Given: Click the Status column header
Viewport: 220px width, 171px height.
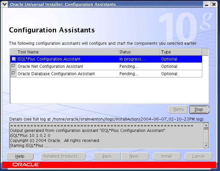Looking at the screenshot, I should coord(139,52).
